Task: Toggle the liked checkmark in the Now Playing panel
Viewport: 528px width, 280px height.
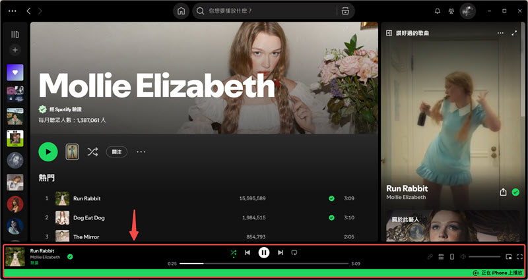Action: tap(515, 192)
